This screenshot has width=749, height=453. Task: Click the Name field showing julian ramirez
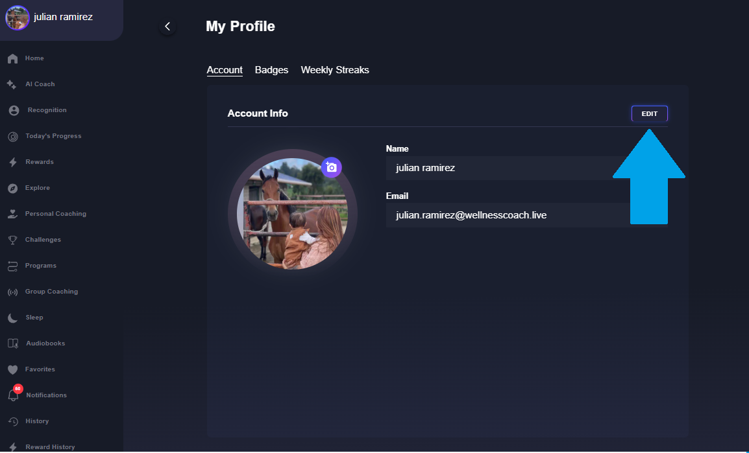tap(526, 168)
